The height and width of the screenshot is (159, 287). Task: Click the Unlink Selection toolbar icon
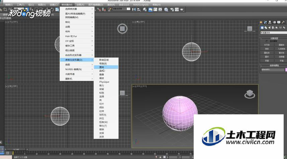coord(5,9)
